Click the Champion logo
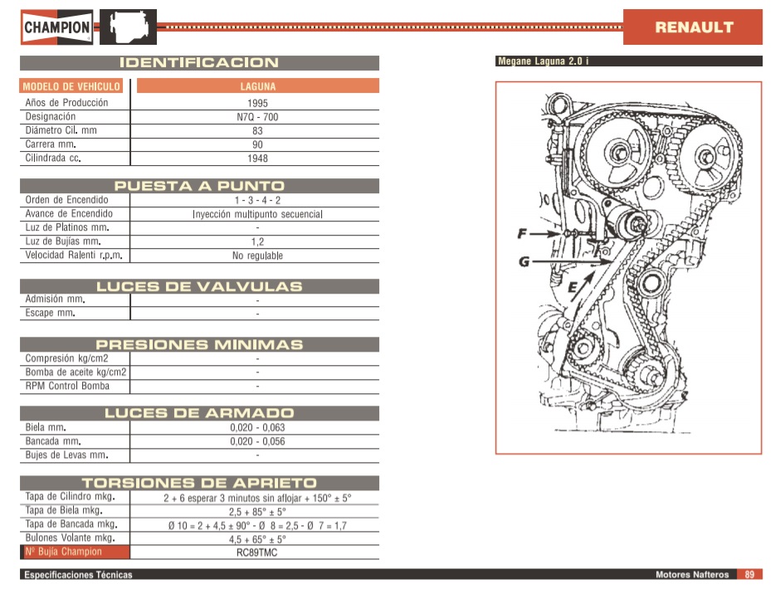 [56, 27]
